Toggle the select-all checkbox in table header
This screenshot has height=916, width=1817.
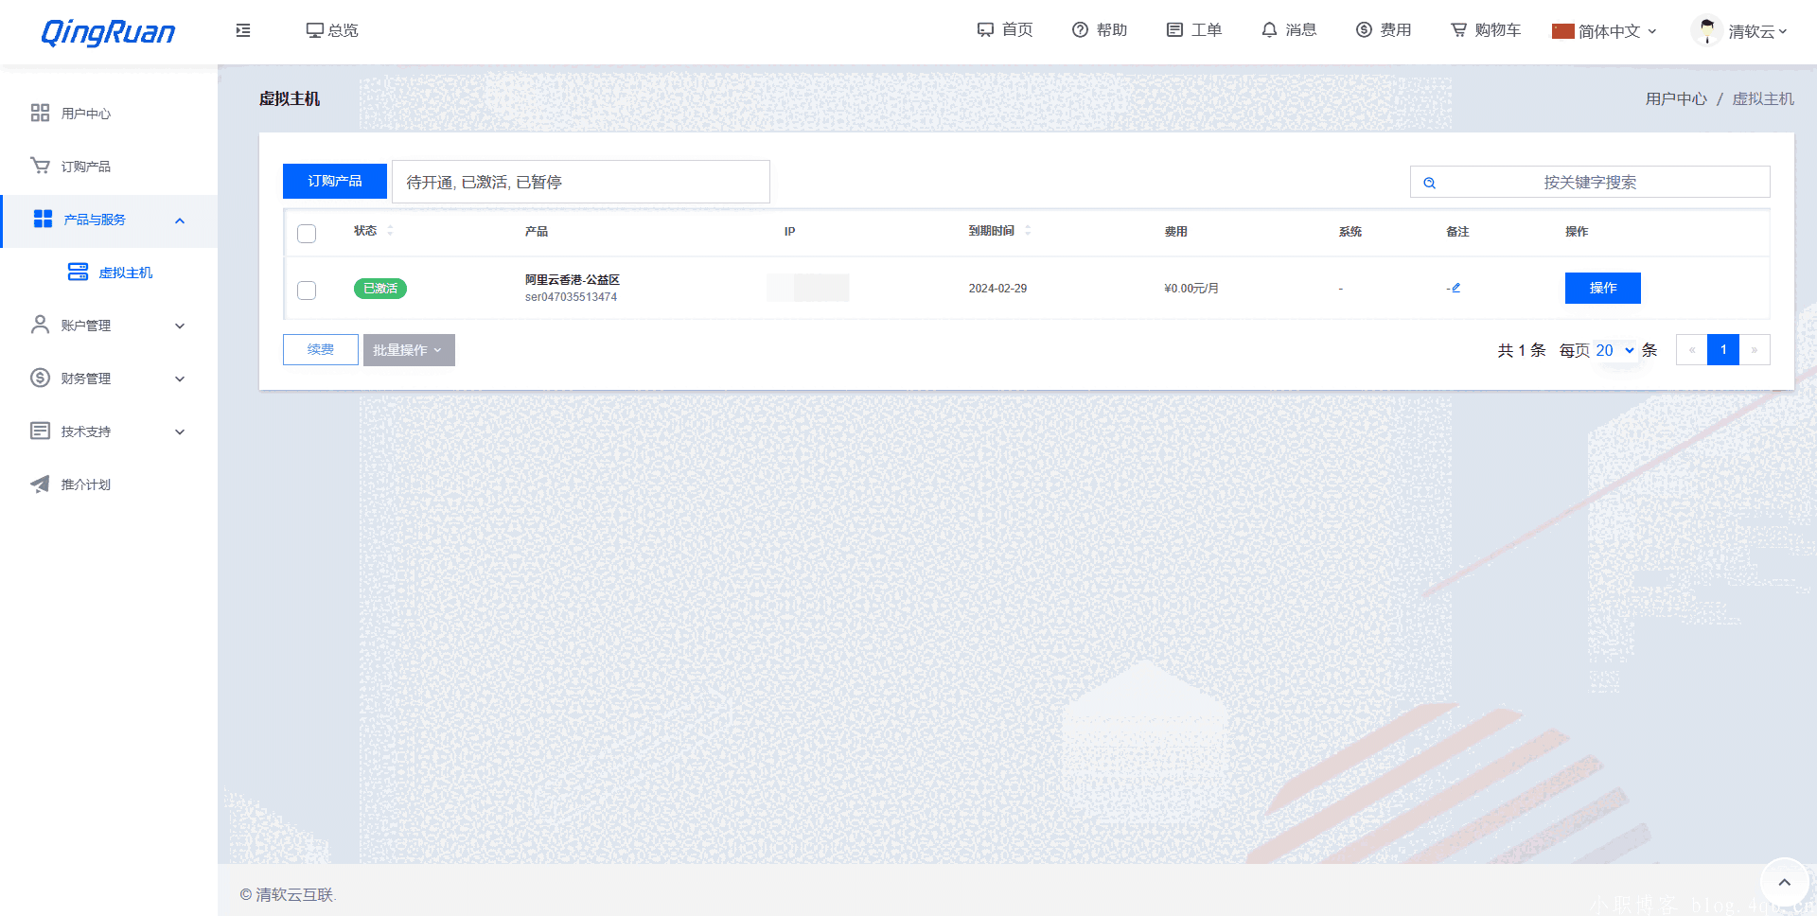(x=307, y=233)
